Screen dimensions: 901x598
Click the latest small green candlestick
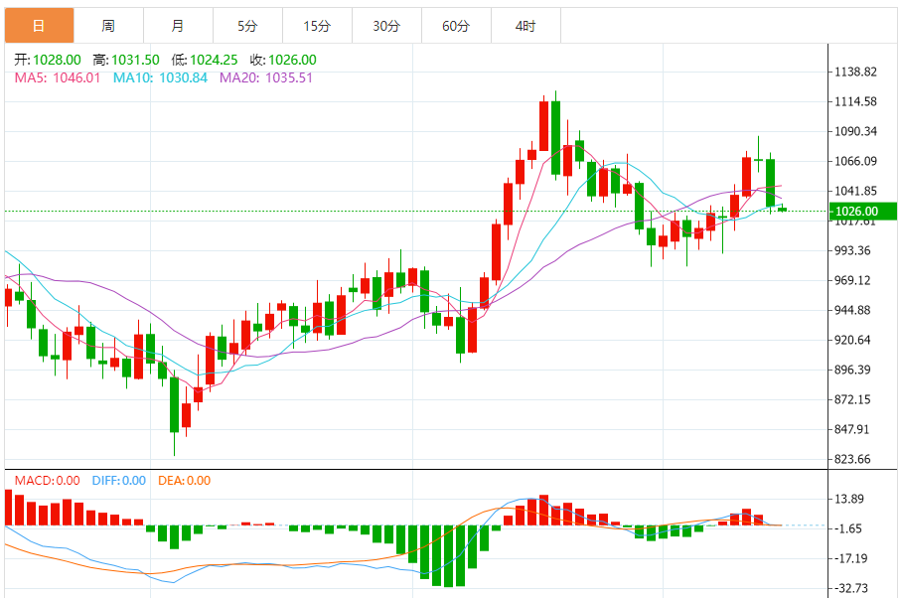(x=782, y=209)
